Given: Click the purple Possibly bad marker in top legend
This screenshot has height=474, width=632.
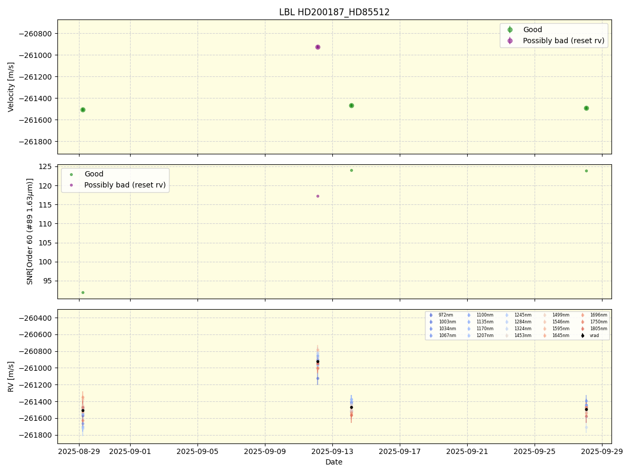Looking at the screenshot, I should click(x=510, y=41).
